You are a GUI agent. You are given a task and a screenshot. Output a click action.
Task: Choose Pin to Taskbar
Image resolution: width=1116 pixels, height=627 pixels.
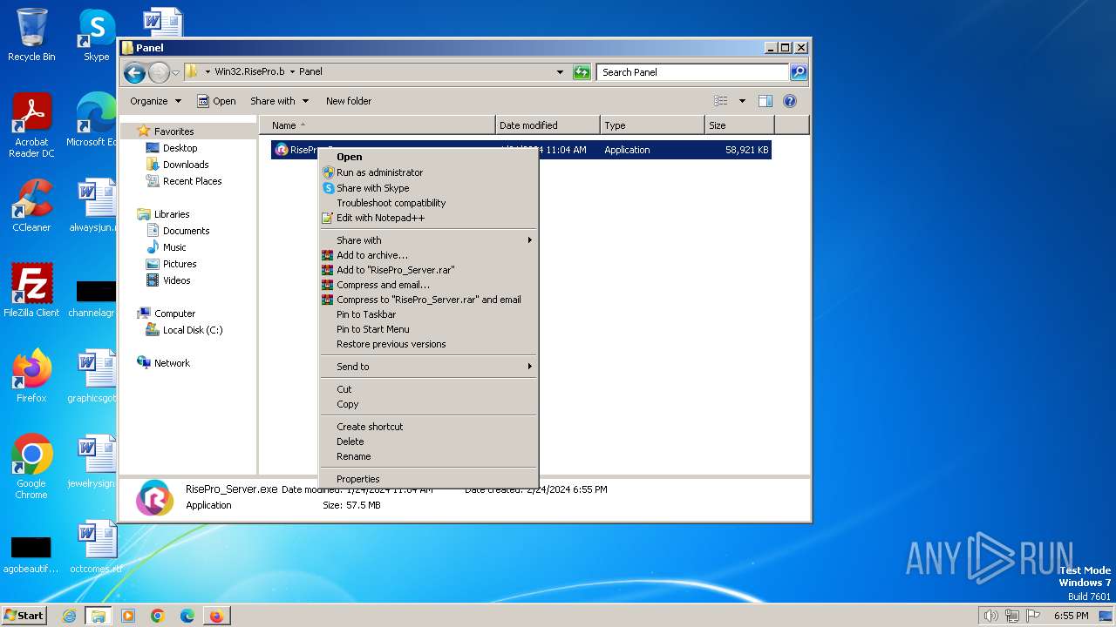coord(429,314)
